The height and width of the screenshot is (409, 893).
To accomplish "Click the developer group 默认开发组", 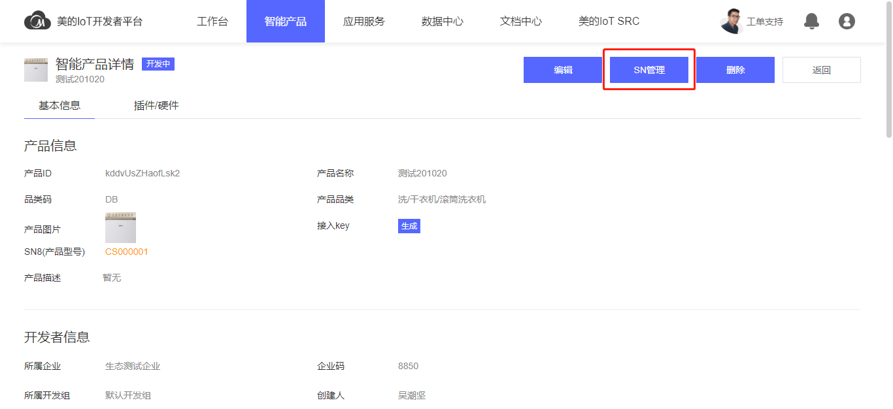I will point(128,395).
